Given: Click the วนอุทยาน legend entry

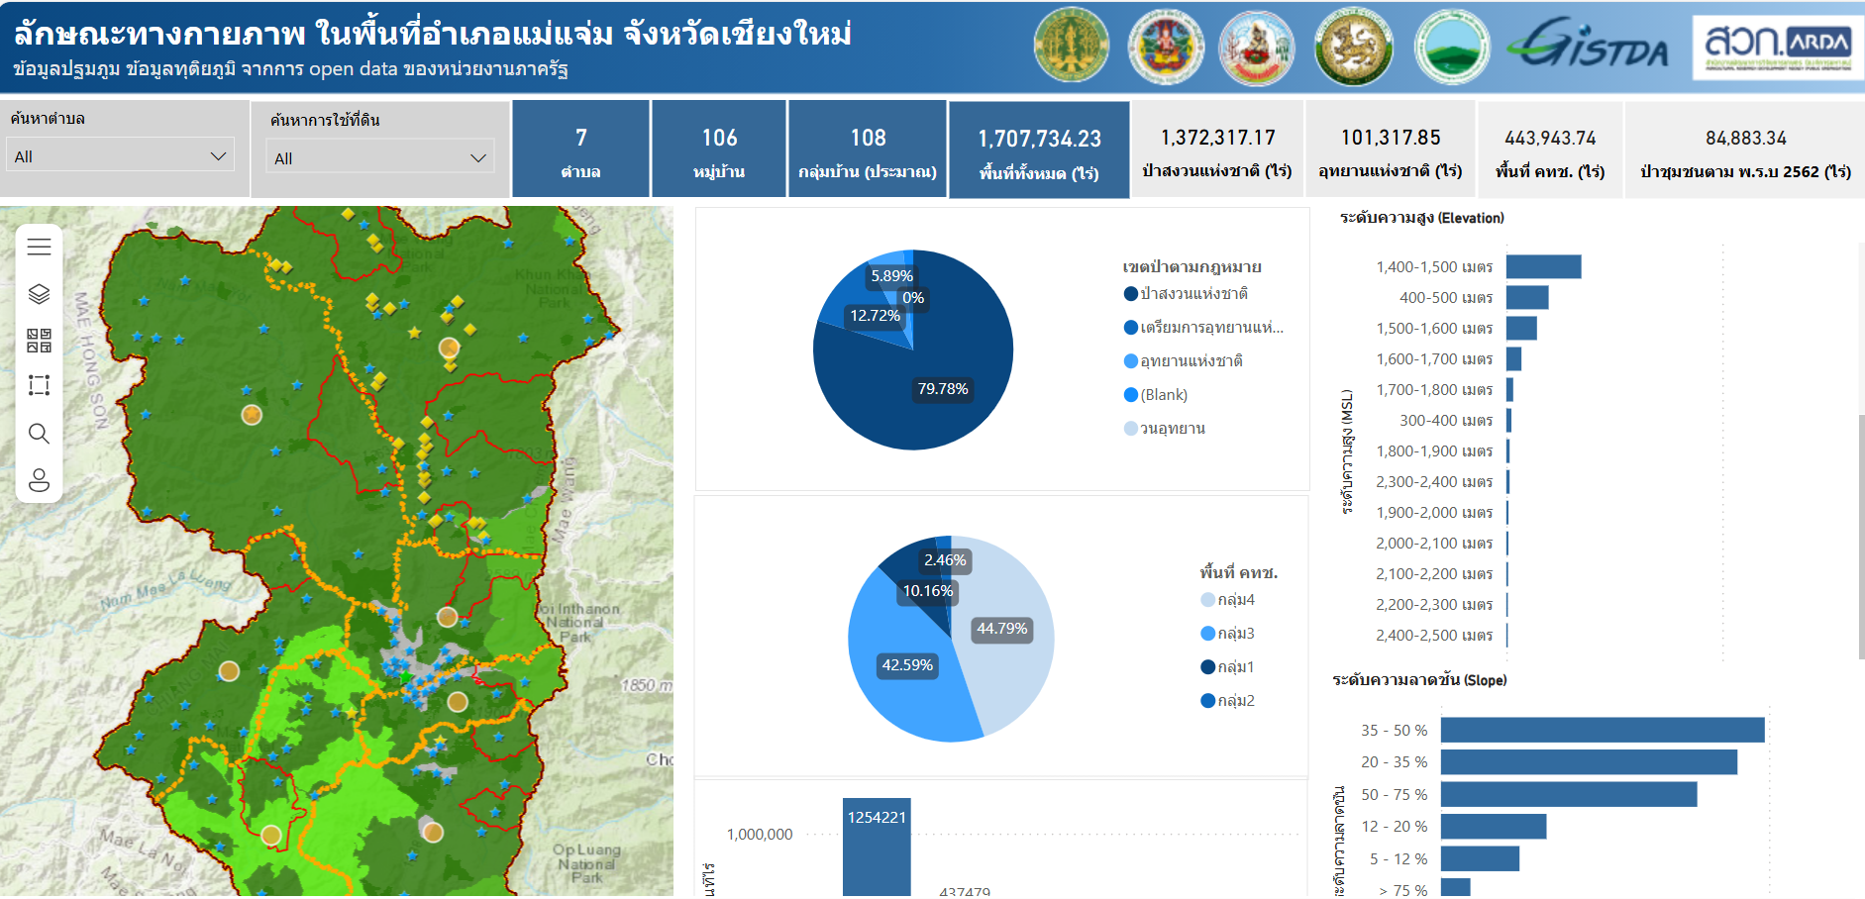Looking at the screenshot, I should [1165, 429].
